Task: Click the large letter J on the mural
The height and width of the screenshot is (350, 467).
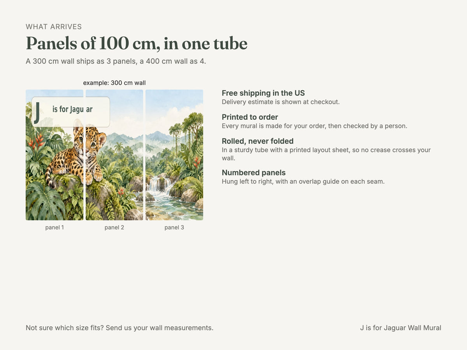Action: click(37, 112)
